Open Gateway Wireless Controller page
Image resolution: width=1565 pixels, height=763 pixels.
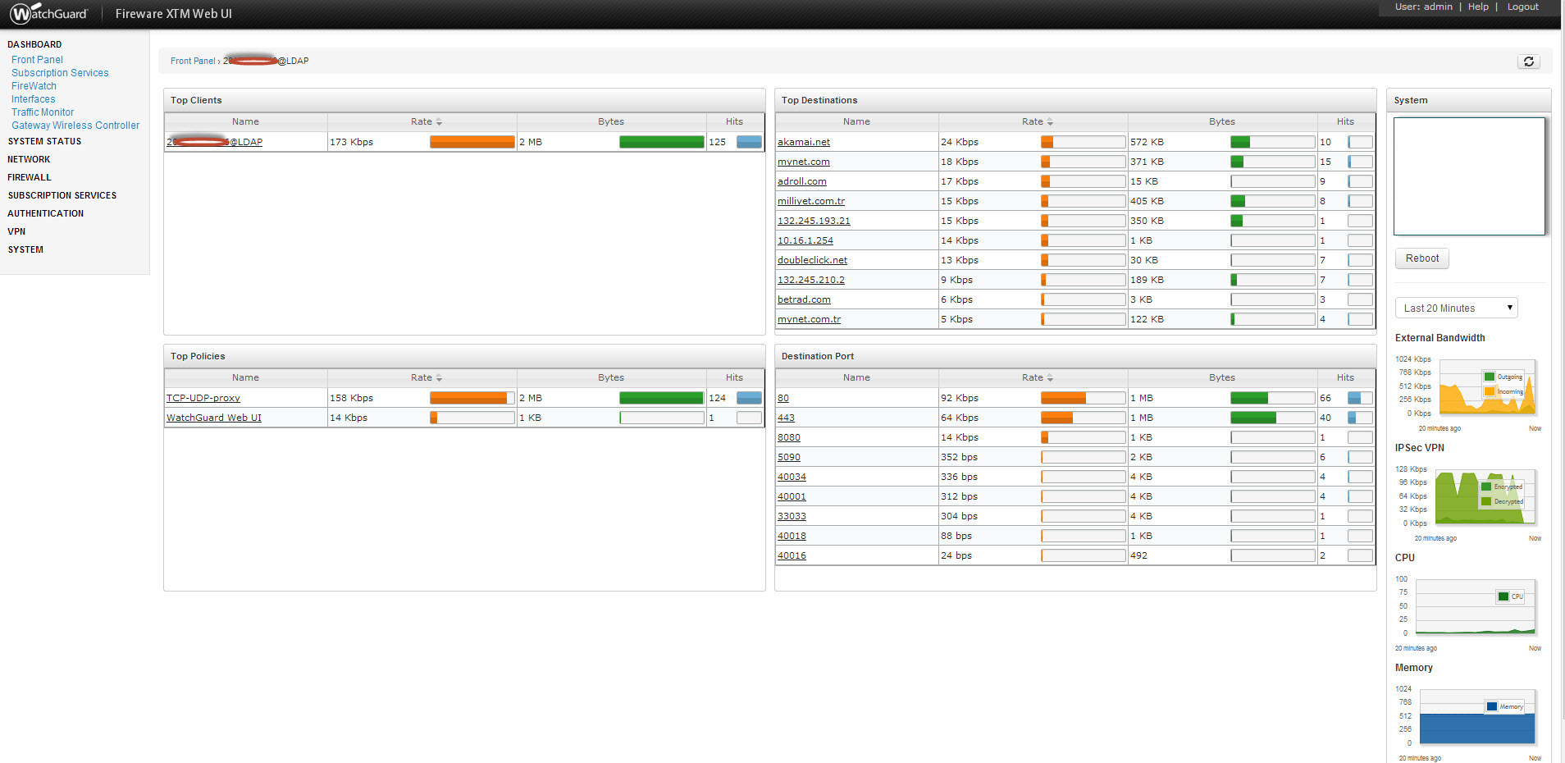point(75,126)
